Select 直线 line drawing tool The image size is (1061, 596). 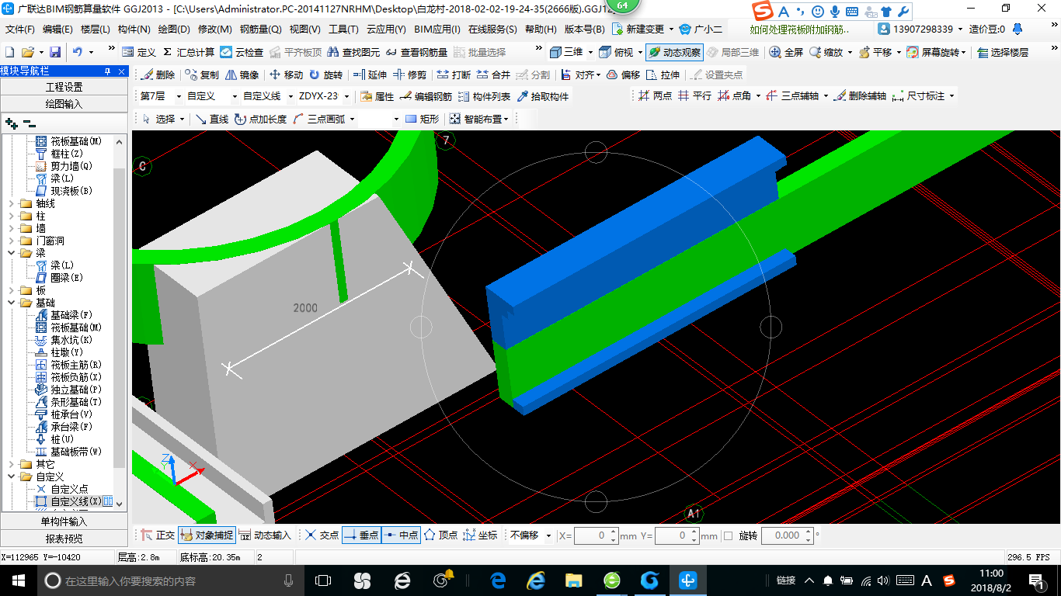(x=211, y=119)
